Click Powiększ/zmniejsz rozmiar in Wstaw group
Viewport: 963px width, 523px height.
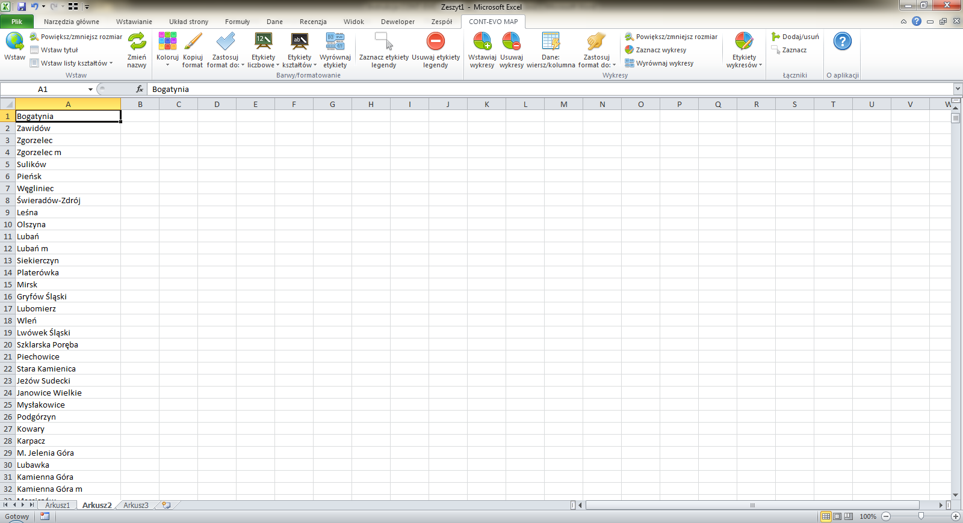click(76, 37)
